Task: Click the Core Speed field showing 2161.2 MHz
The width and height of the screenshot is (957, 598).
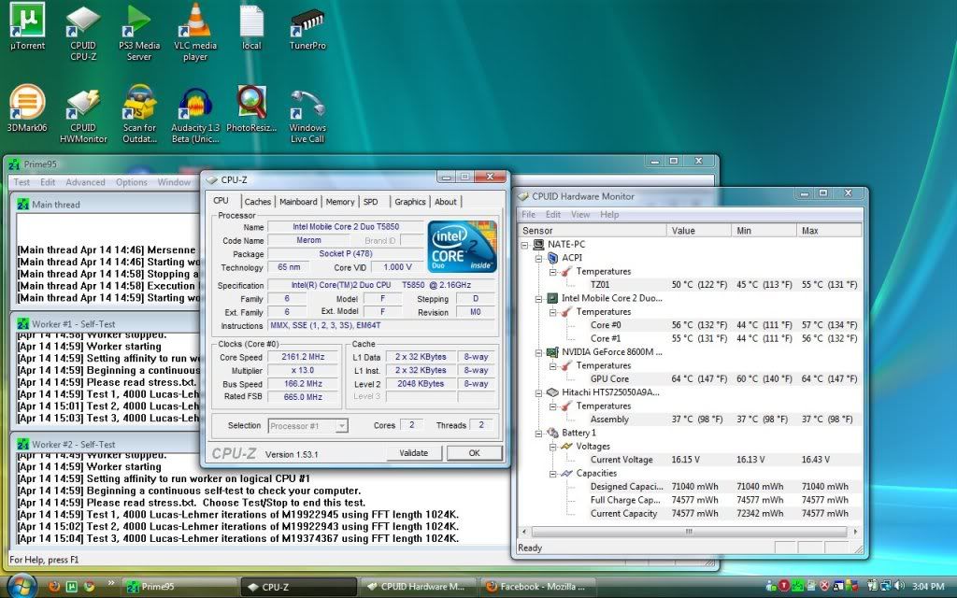Action: click(304, 357)
